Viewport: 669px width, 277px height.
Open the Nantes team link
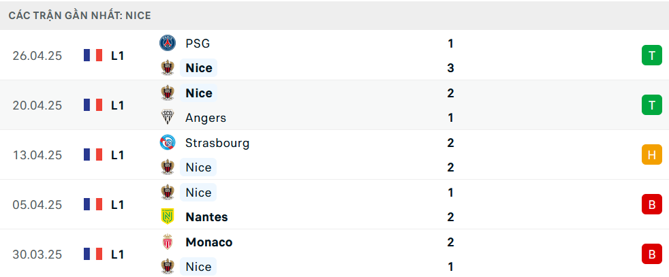click(x=206, y=217)
